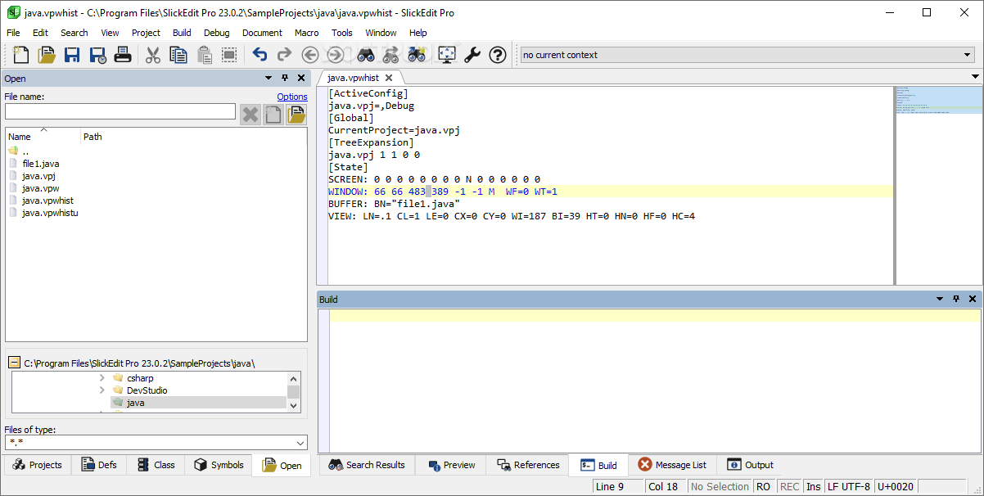984x496 pixels.
Task: Pin the Build tool window
Action: point(956,299)
